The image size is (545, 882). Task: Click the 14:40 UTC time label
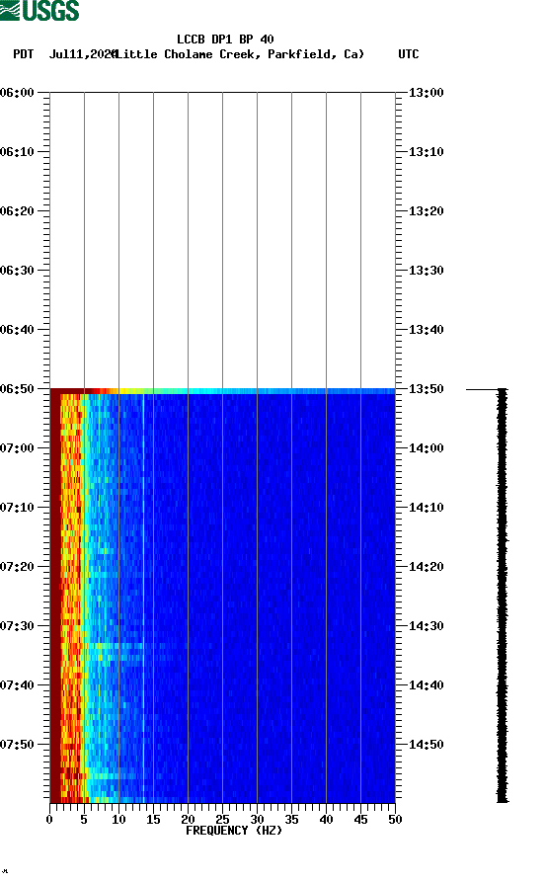coord(426,685)
